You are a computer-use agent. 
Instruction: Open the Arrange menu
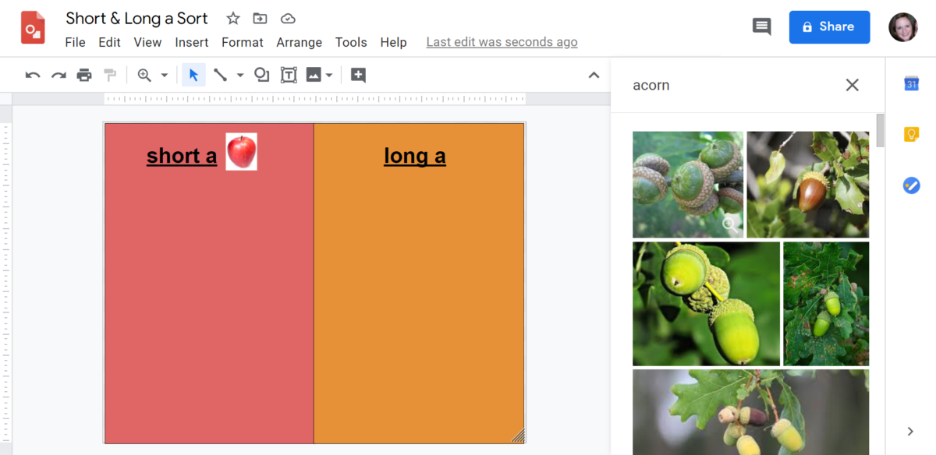299,42
